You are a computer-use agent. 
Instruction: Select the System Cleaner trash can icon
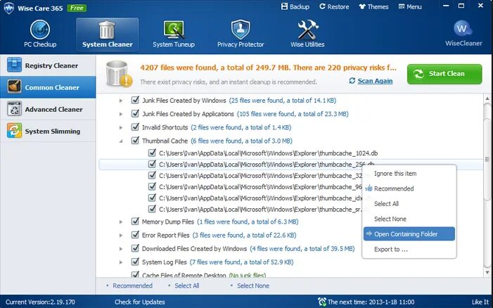tap(107, 30)
